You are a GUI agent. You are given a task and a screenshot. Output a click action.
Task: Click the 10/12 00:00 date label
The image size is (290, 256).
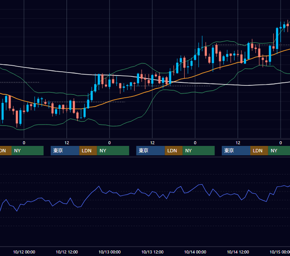coord(24,252)
